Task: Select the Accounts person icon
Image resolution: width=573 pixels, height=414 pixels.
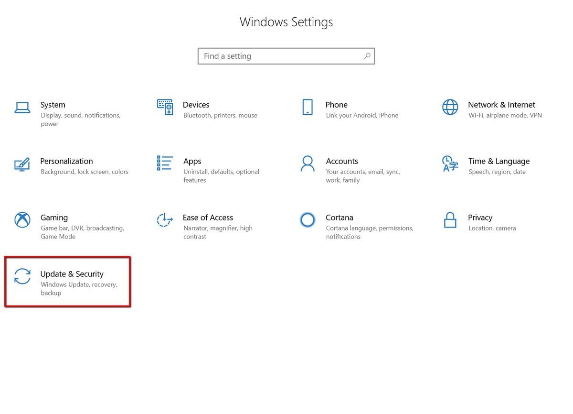Action: 307,163
